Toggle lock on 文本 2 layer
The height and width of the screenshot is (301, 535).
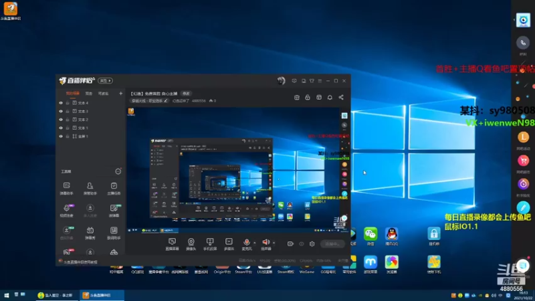click(68, 120)
